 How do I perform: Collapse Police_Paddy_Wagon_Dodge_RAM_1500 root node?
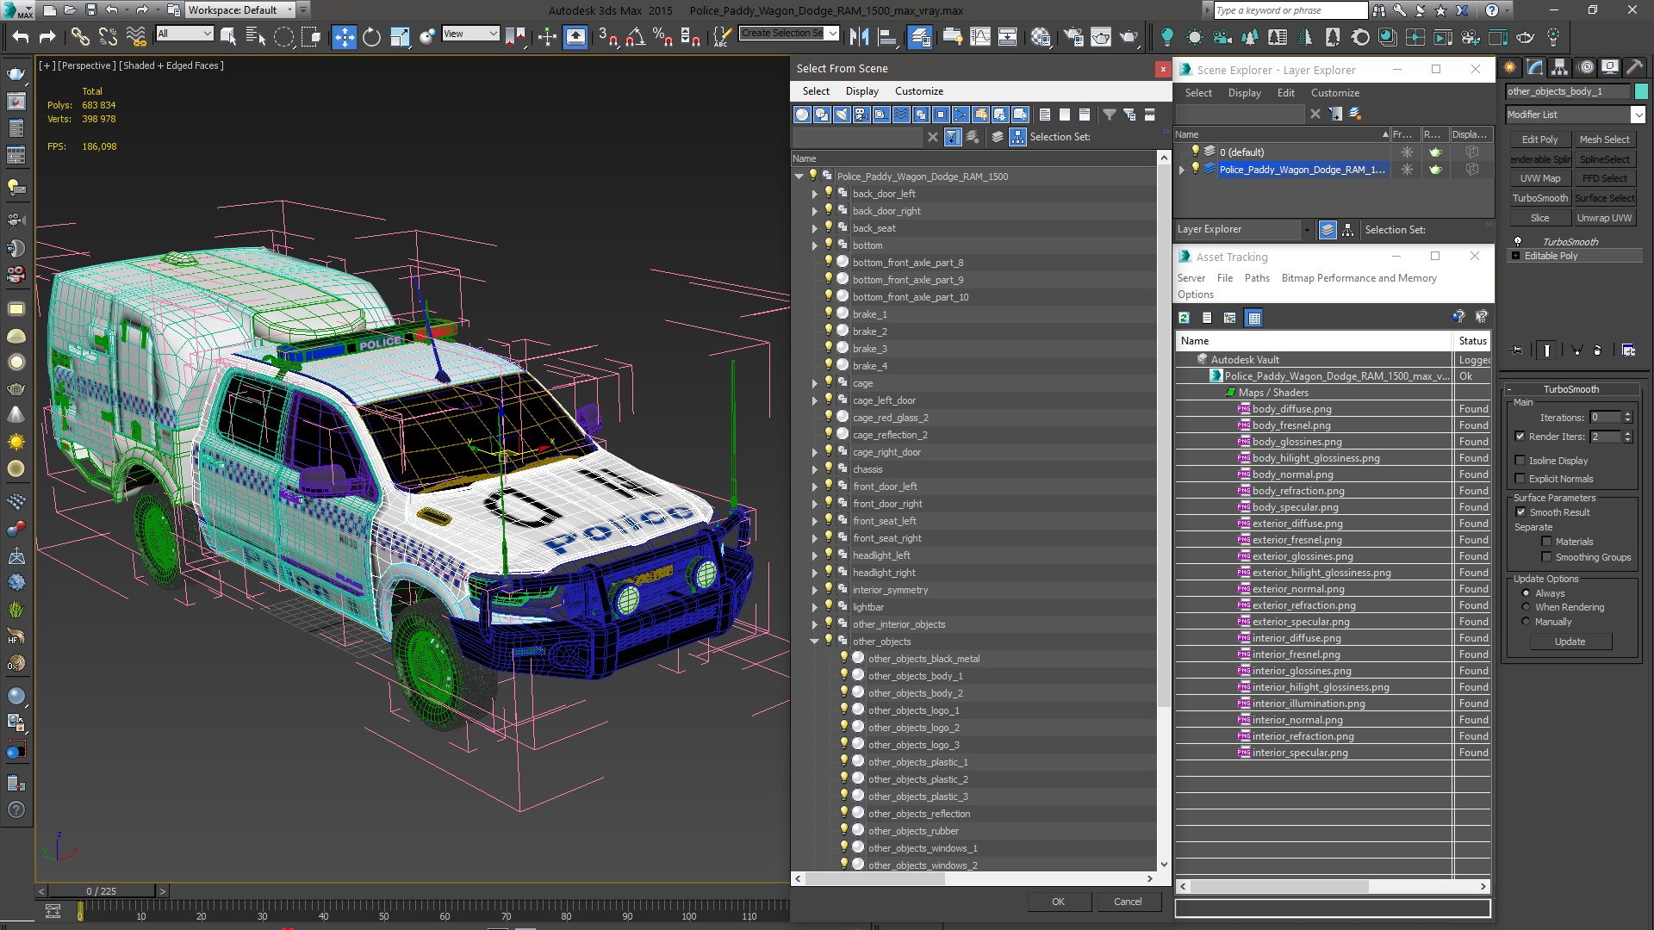799,177
